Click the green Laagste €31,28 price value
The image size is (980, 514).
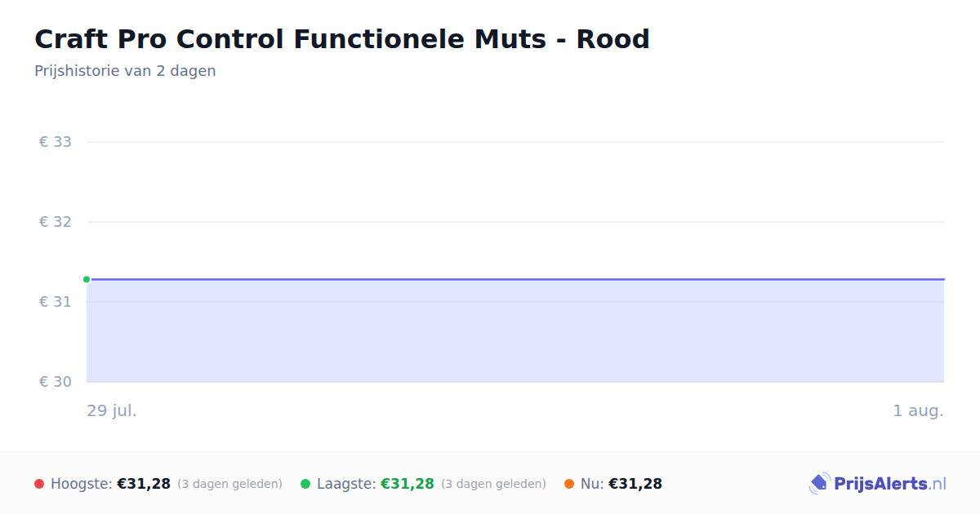(x=408, y=484)
